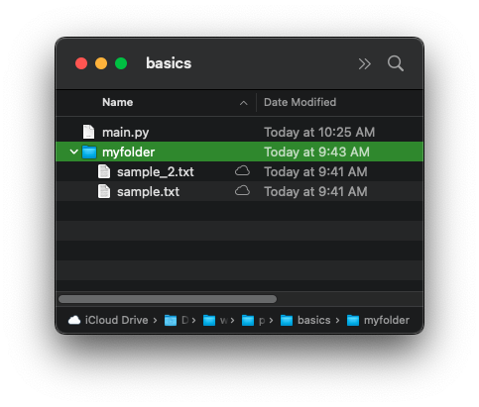This screenshot has height=407, width=479.
Task: Sort by the Name column header
Action: [x=118, y=102]
